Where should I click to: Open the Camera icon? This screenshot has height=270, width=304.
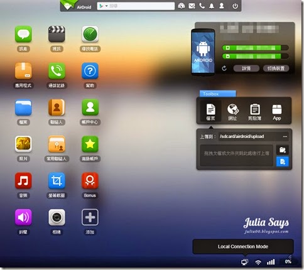57,217
